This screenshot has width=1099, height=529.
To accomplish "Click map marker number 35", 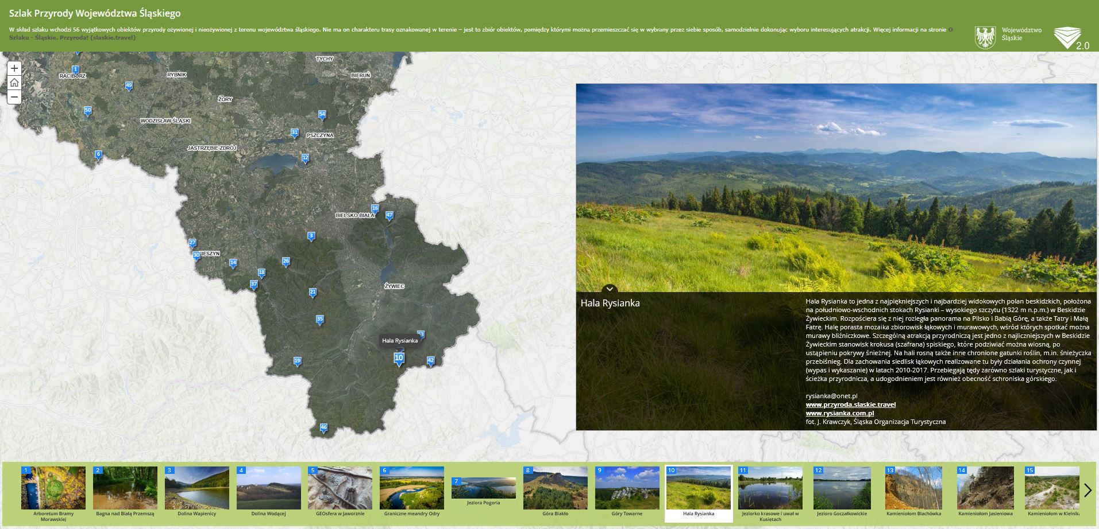I will [x=320, y=320].
